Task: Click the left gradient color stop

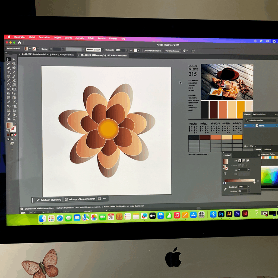Action: 225,183
